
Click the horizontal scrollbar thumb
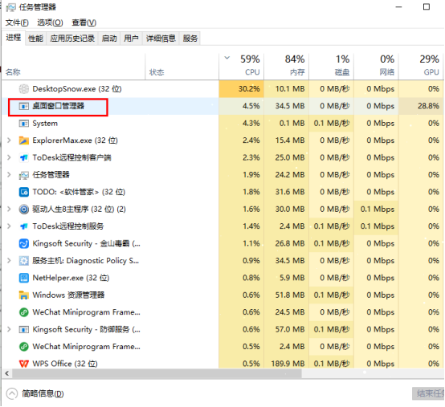click(x=157, y=373)
